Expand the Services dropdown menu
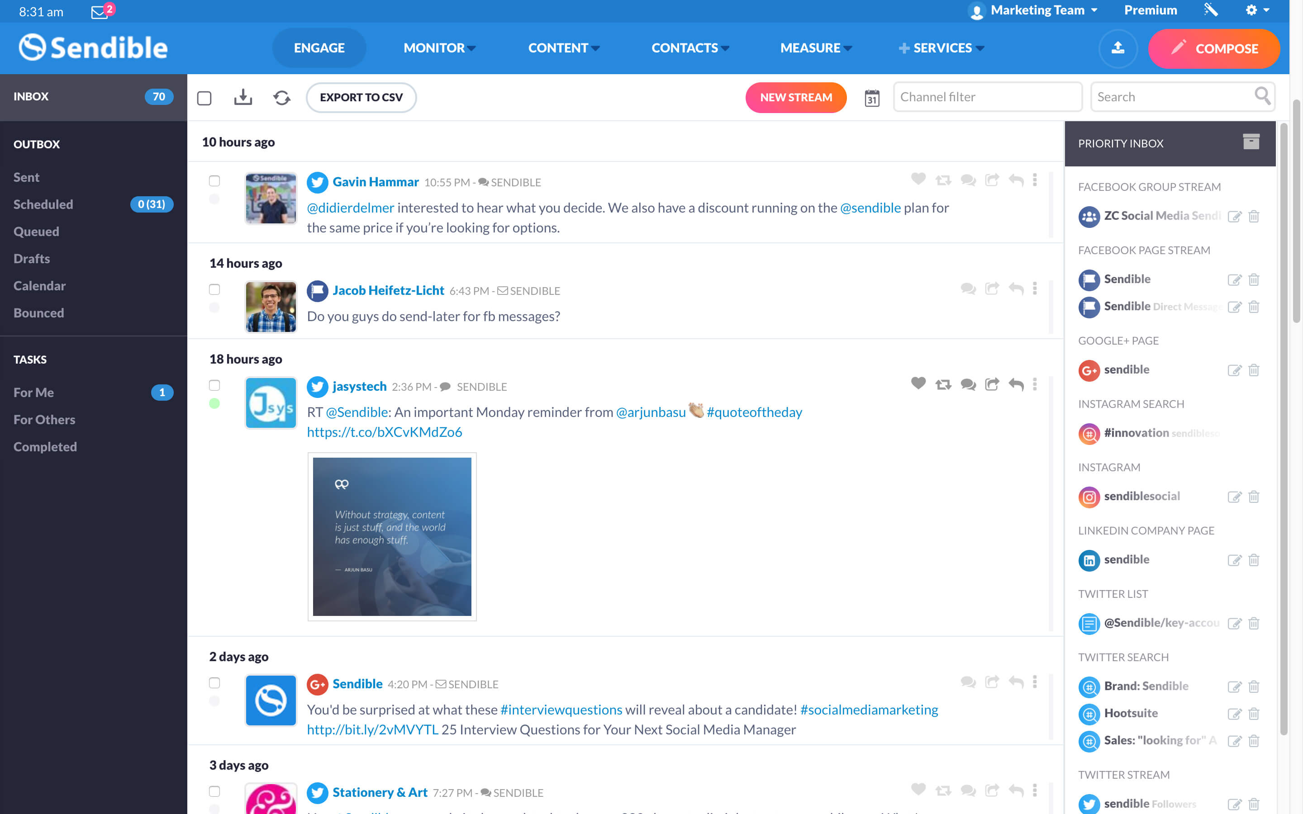The height and width of the screenshot is (814, 1303). pos(941,48)
